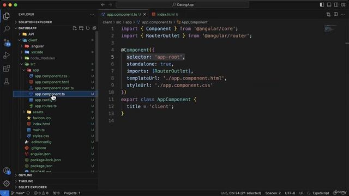Open editor more actions ellipsis
Image resolution: width=349 pixels, height=196 pixels.
(342, 15)
